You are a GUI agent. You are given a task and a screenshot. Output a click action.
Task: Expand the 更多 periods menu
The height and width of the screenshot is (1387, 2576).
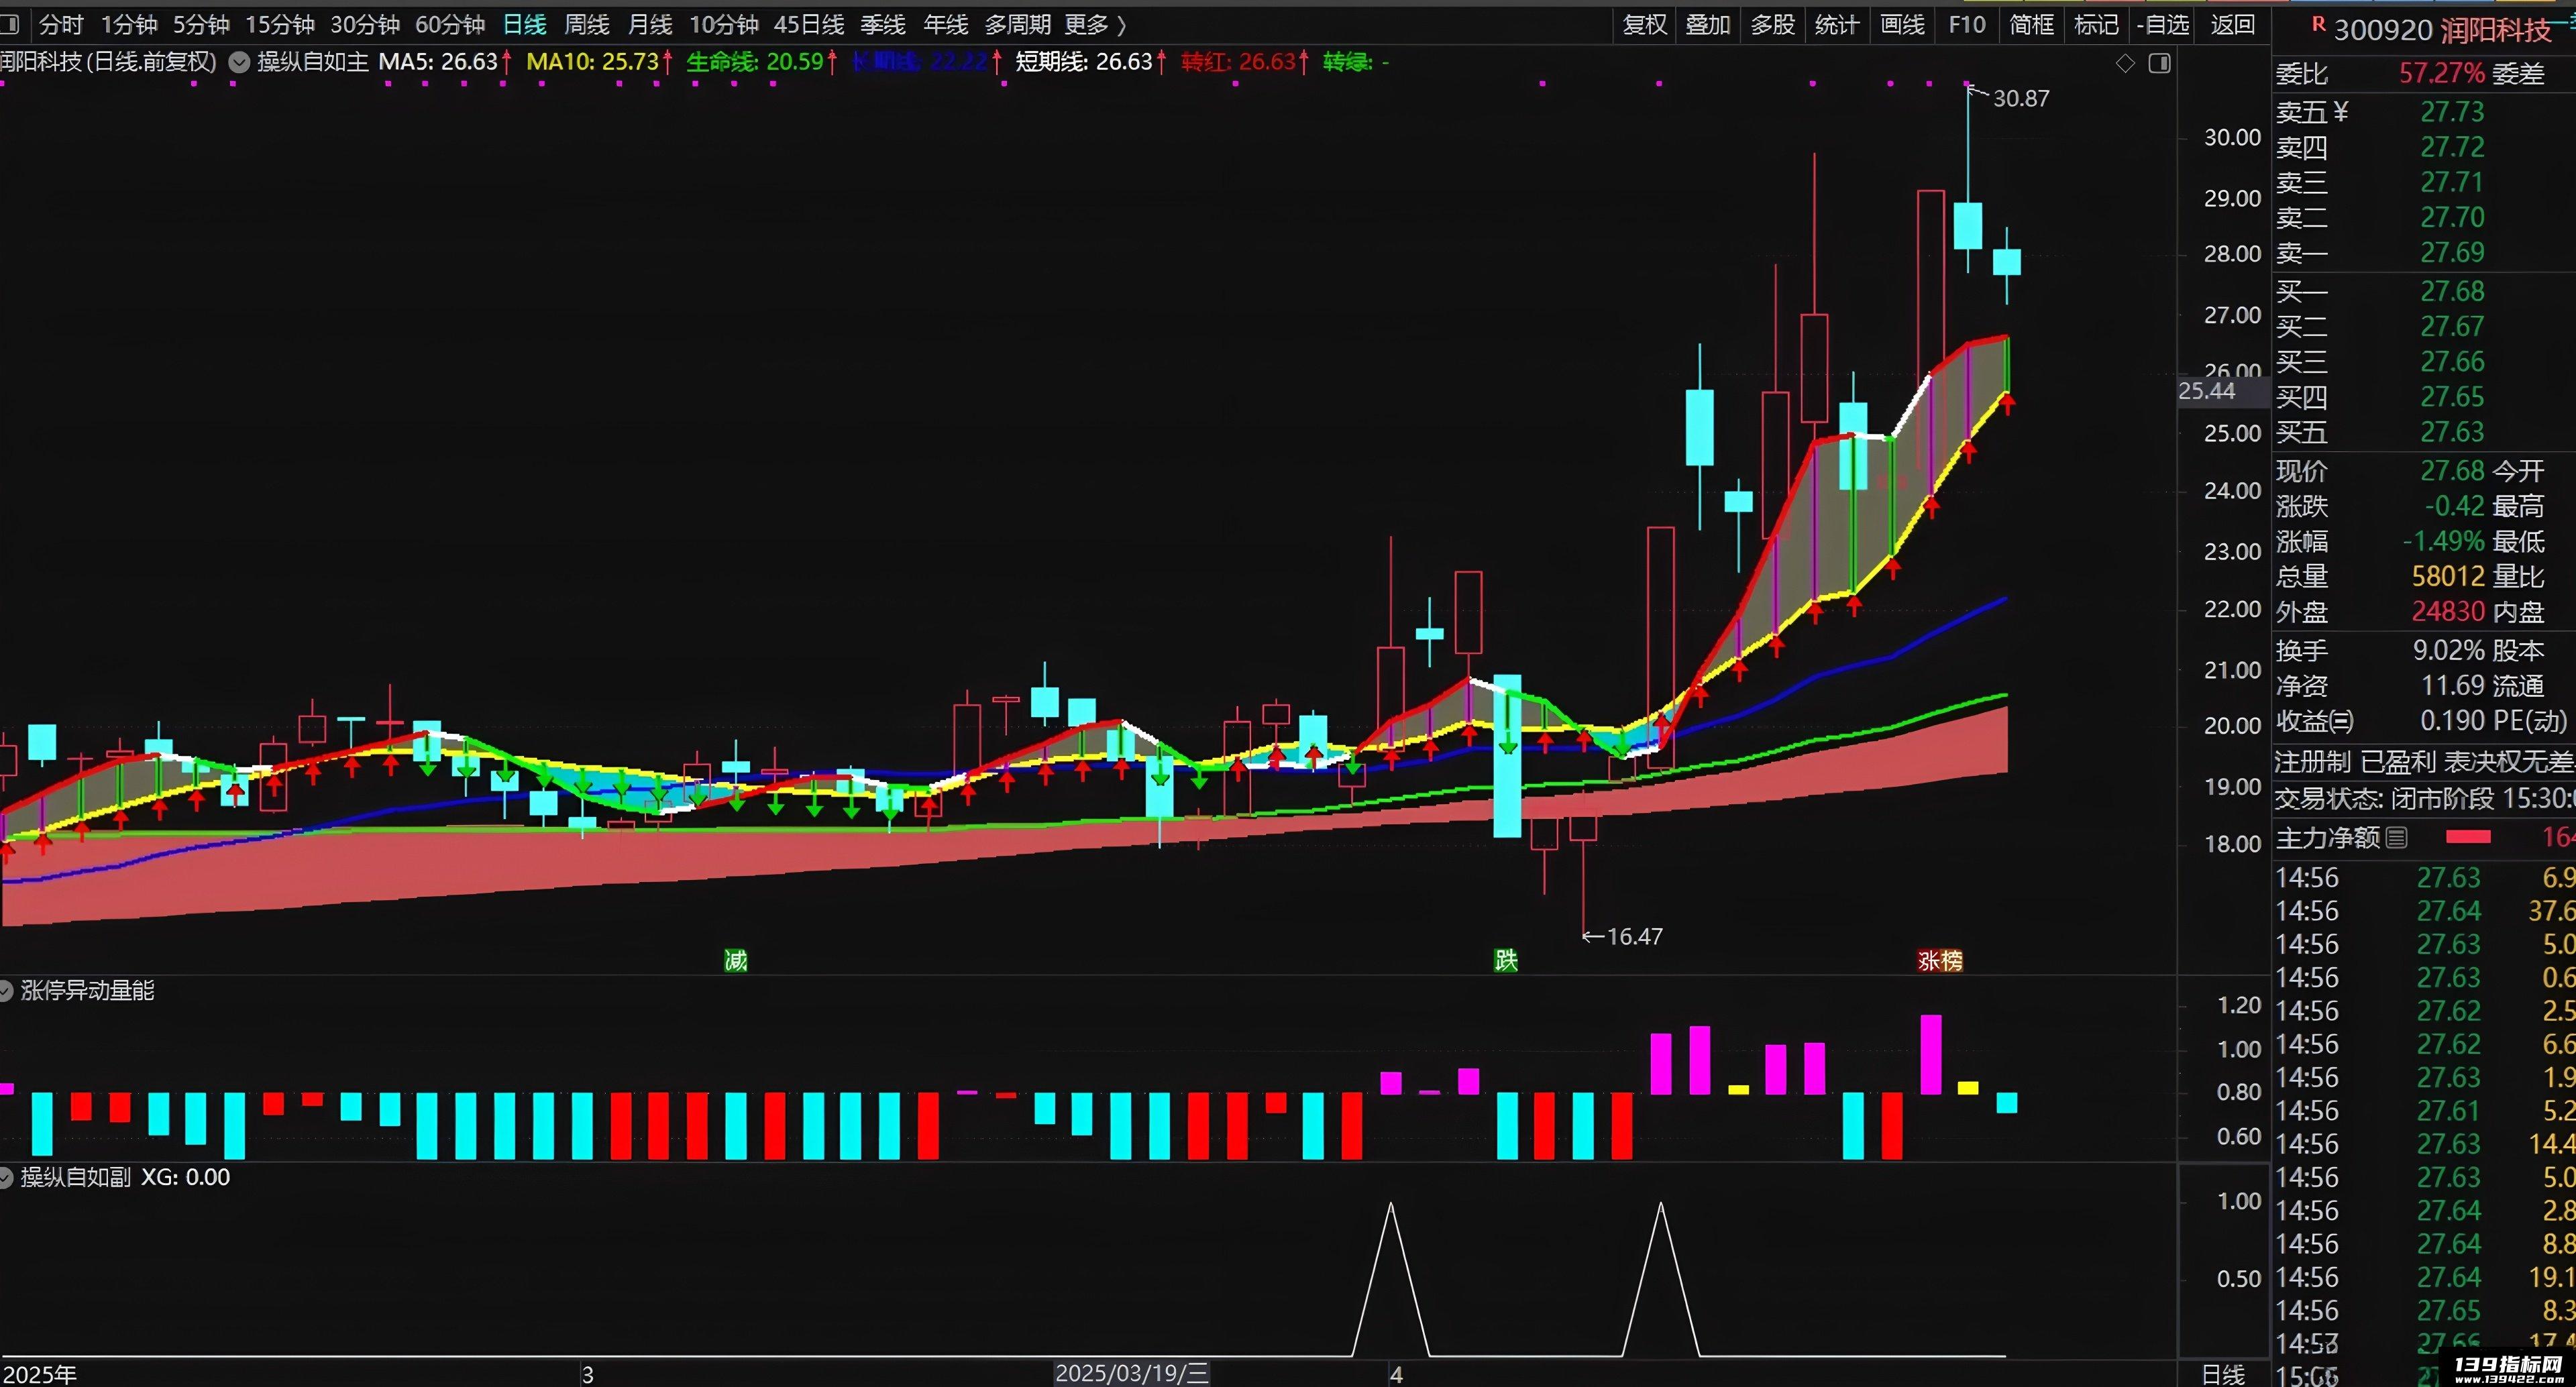pos(1095,24)
